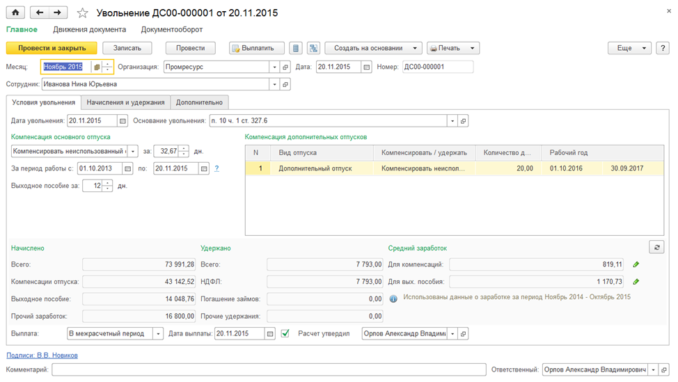The image size is (678, 382).
Task: Click info icon about earnings data period
Action: click(393, 299)
